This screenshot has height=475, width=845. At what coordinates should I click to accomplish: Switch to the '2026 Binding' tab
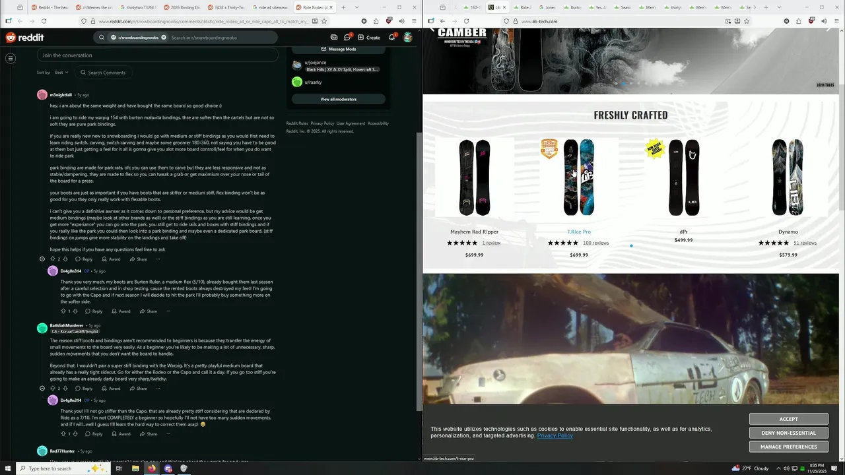[x=182, y=7]
